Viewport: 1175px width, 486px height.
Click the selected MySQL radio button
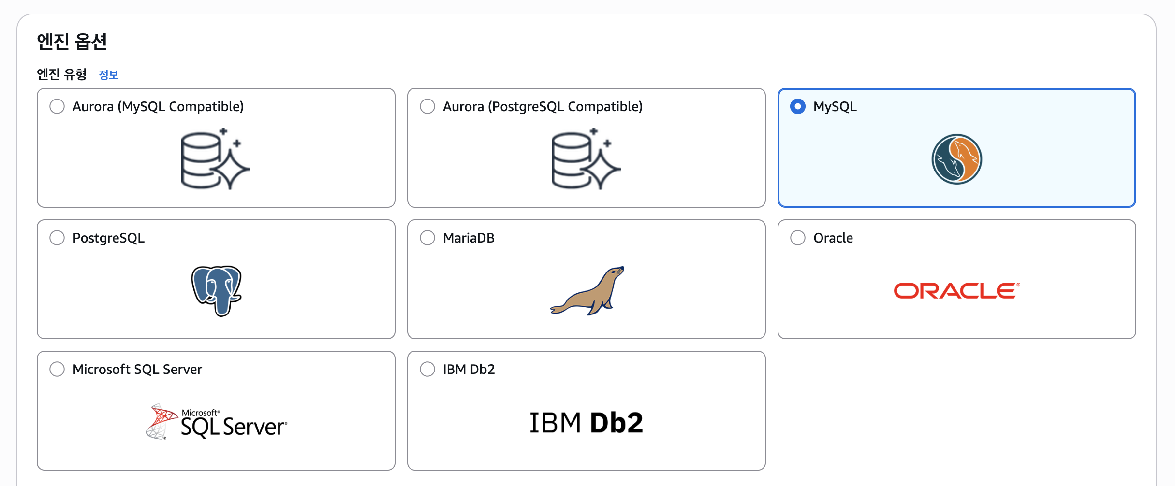(798, 106)
